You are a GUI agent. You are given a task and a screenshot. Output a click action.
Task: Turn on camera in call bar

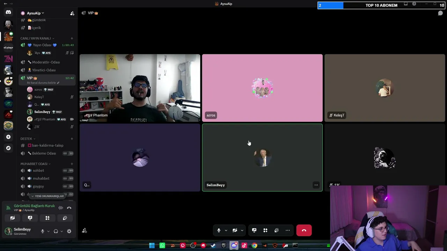tap(235, 230)
